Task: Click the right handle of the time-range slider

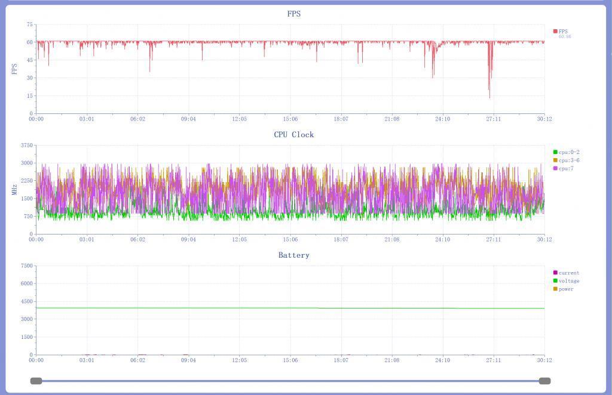Action: coord(544,381)
